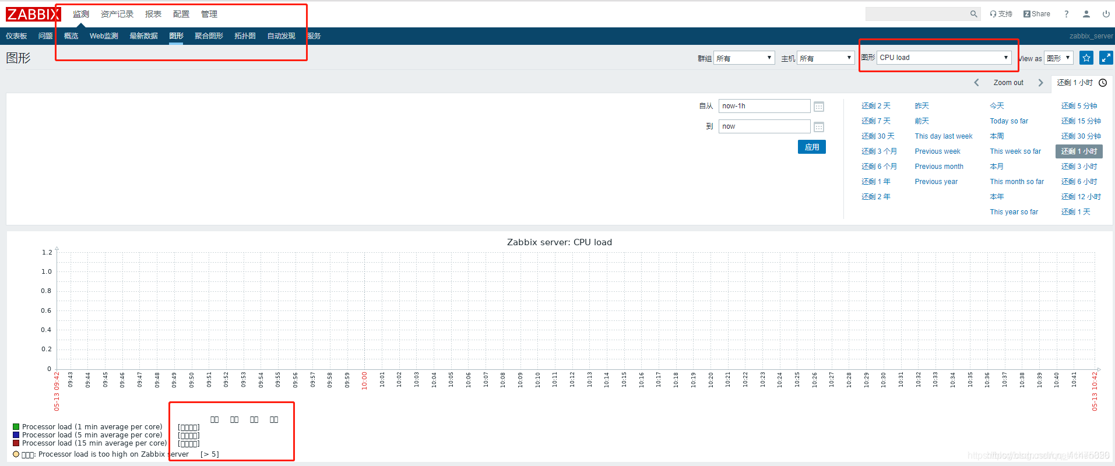Select Previous month range
The width and height of the screenshot is (1115, 466).
pyautogui.click(x=939, y=167)
